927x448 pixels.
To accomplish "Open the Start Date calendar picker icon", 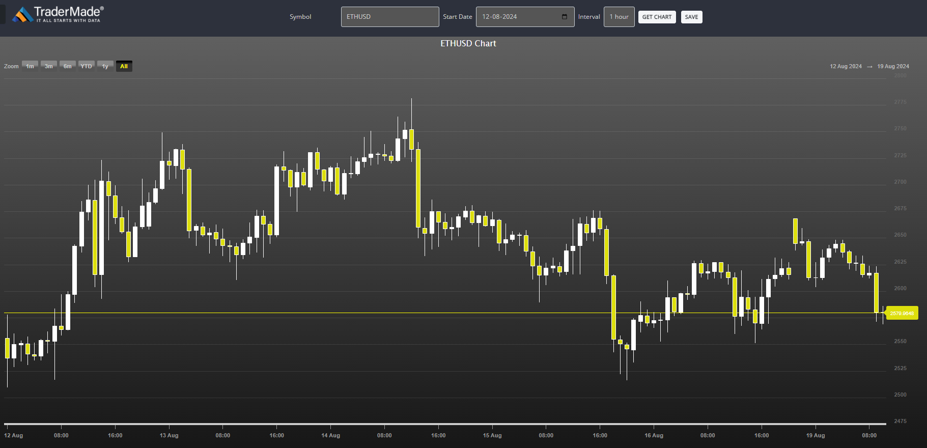I will tap(565, 17).
